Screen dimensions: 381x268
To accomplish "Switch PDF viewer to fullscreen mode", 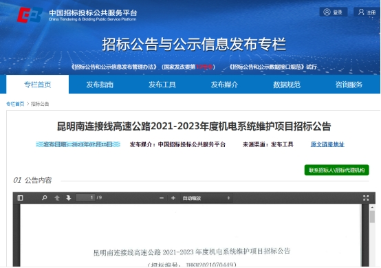I will pyautogui.click(x=366, y=198).
